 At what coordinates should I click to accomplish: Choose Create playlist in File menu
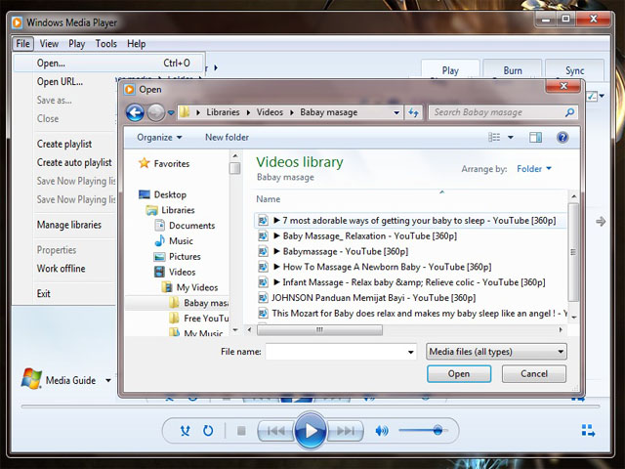(x=65, y=144)
